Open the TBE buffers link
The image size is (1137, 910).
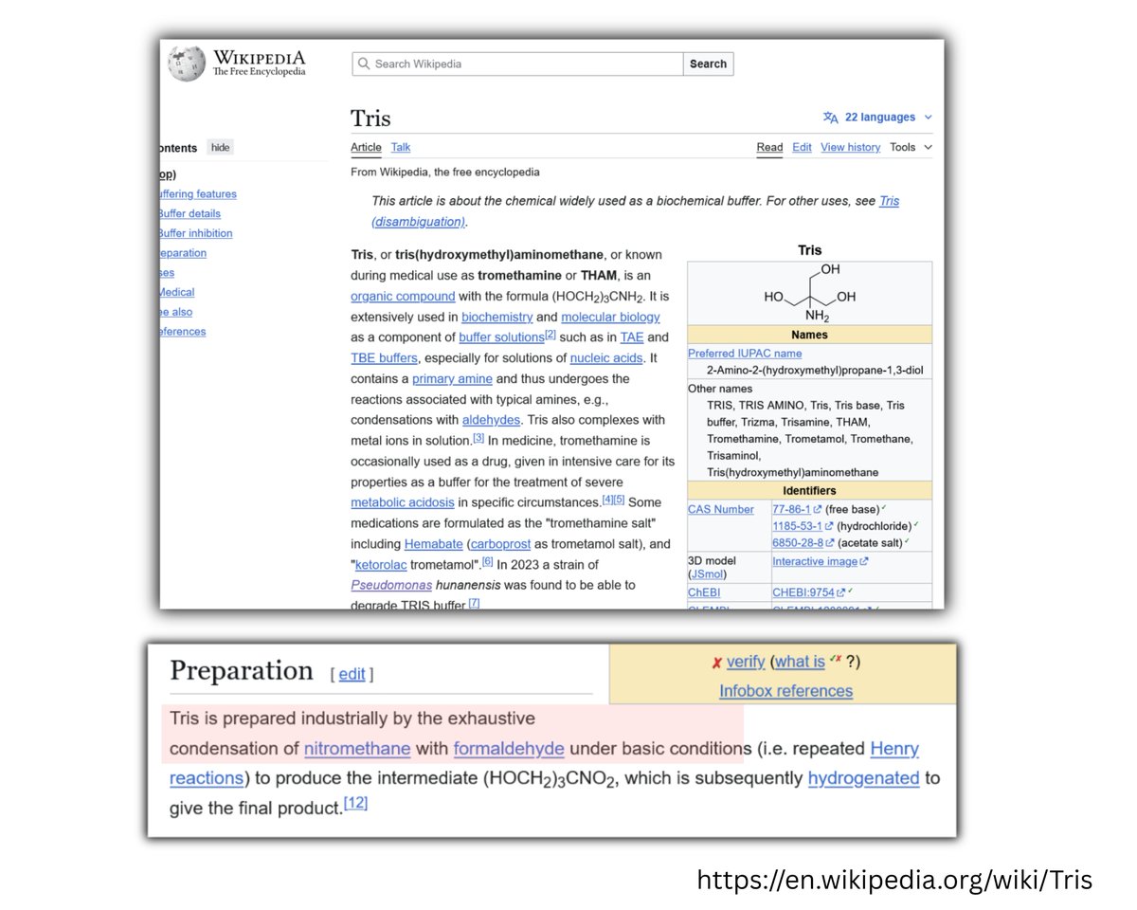click(386, 357)
